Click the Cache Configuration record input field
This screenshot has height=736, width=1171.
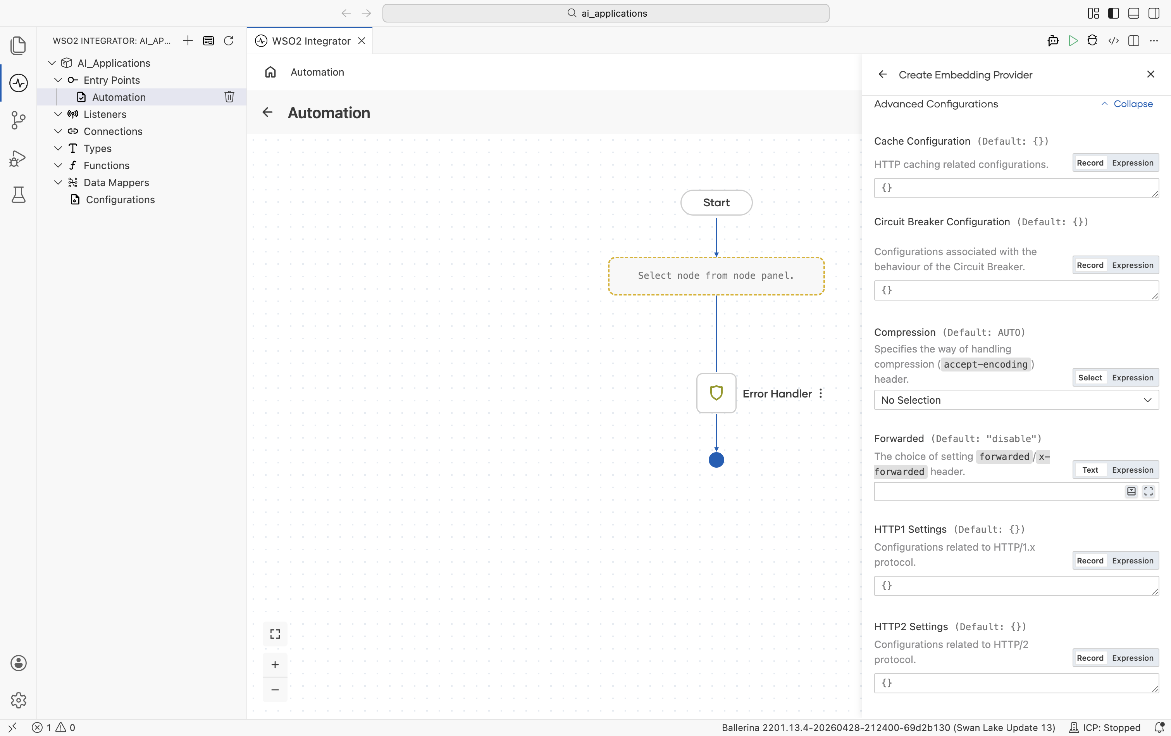(1016, 188)
